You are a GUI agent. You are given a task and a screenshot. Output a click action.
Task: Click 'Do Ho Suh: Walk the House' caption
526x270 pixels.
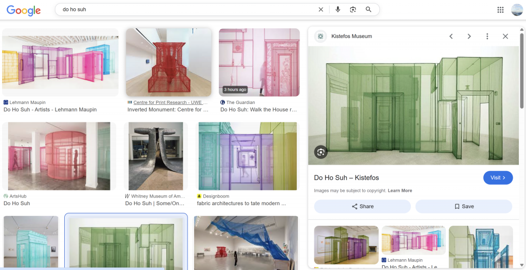[259, 110]
